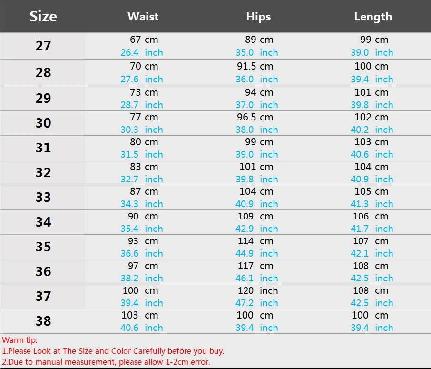This screenshot has height=369, width=431.
Task: Click the 103 cm waist value
Action: (x=140, y=315)
